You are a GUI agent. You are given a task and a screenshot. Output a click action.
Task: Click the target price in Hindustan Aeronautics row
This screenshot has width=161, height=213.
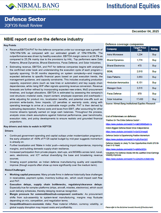tap(140, 83)
